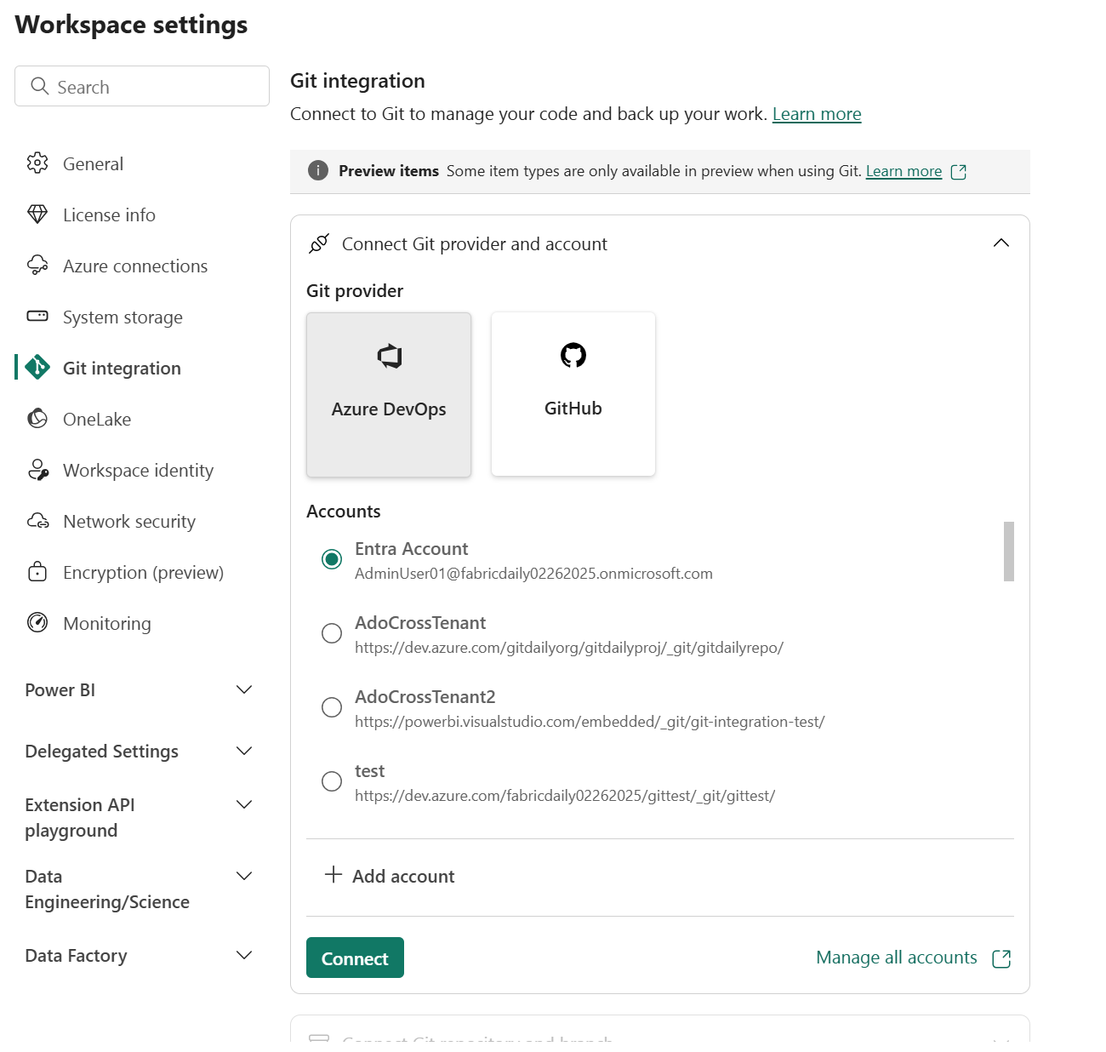The width and height of the screenshot is (1106, 1052).
Task: Click the Azure connections cloud icon
Action: (37, 265)
